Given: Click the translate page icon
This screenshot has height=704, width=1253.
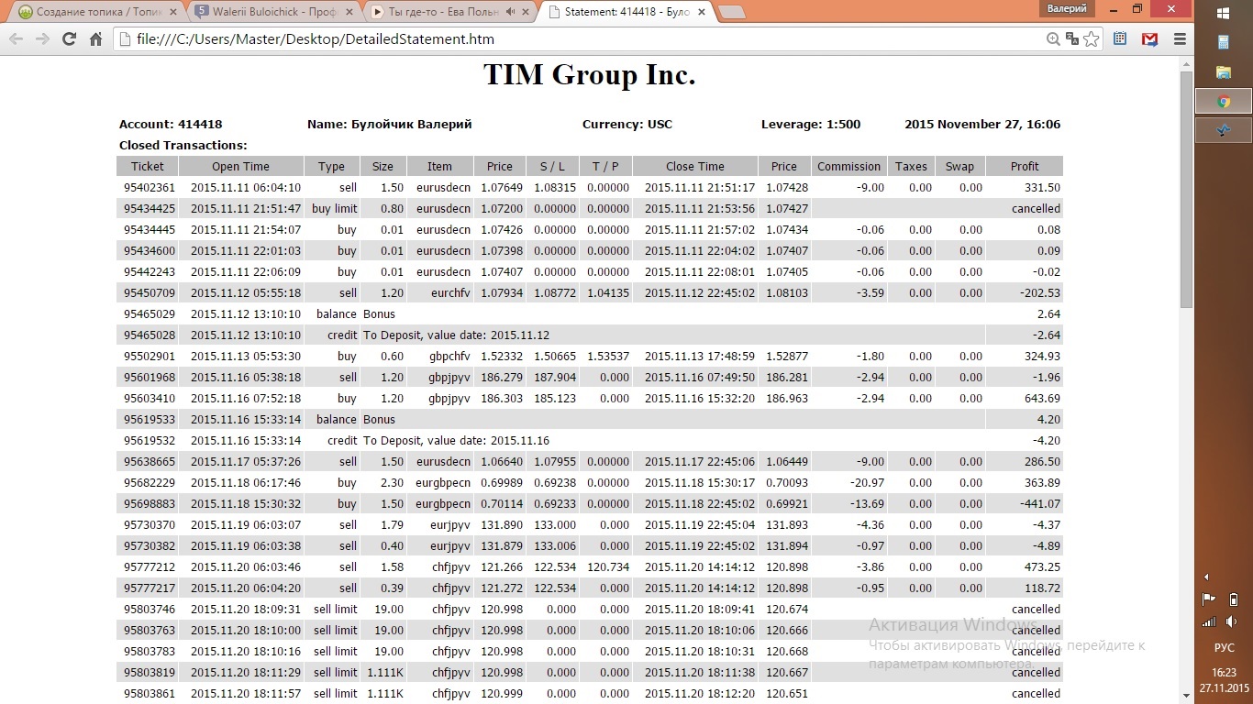Looking at the screenshot, I should 1071,39.
